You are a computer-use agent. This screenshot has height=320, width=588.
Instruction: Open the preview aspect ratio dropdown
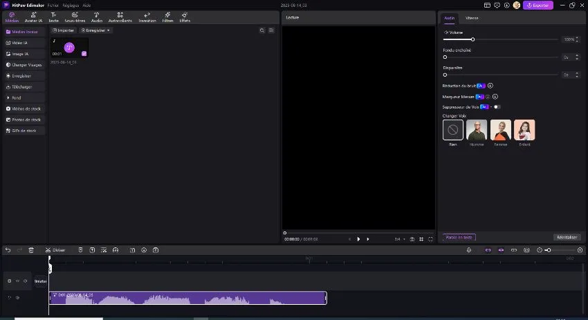point(400,239)
